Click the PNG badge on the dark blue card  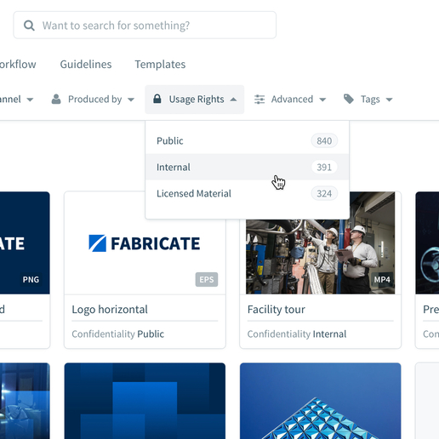pyautogui.click(x=31, y=280)
